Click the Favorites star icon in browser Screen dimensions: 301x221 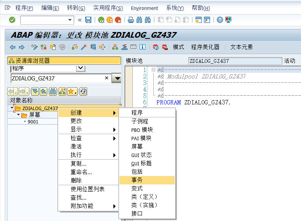(72, 91)
